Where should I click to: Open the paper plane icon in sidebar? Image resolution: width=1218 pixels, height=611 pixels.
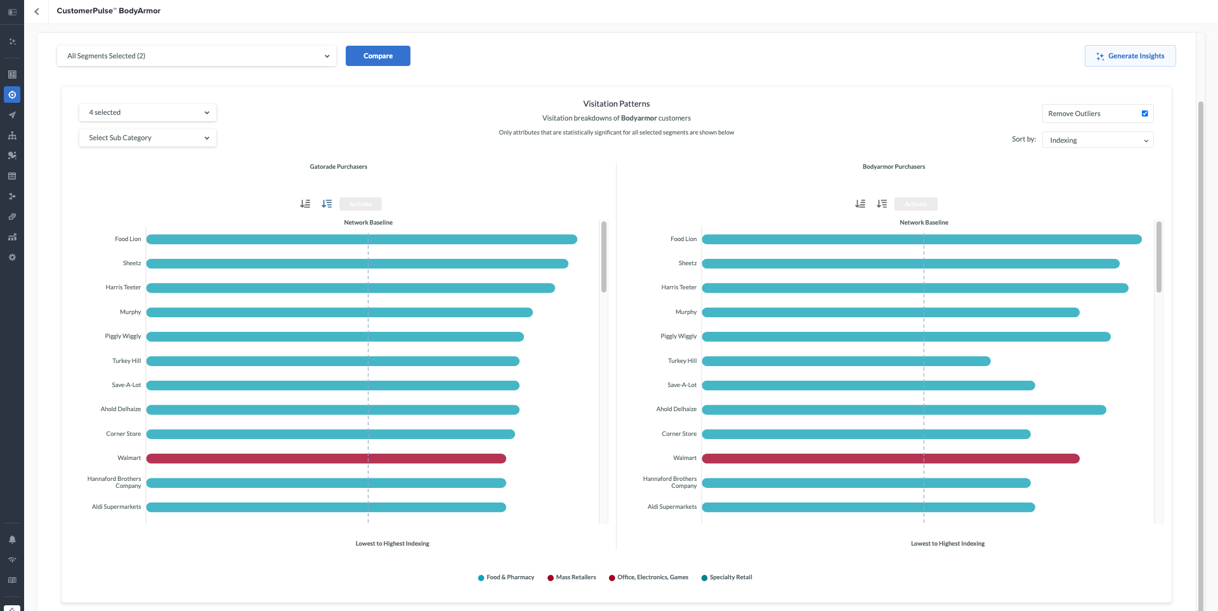[12, 115]
